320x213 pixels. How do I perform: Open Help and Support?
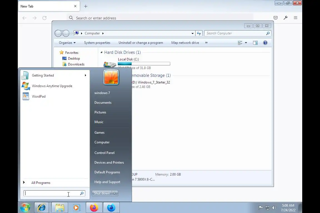[x=107, y=182]
